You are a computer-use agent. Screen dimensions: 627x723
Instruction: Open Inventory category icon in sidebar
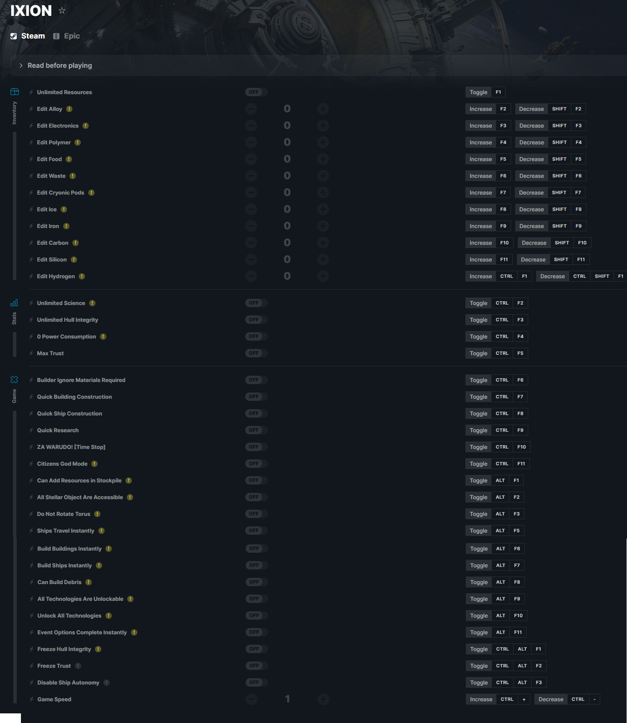(15, 92)
